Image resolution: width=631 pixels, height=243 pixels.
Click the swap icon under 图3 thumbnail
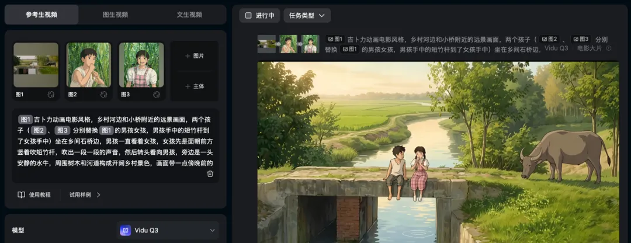click(157, 95)
